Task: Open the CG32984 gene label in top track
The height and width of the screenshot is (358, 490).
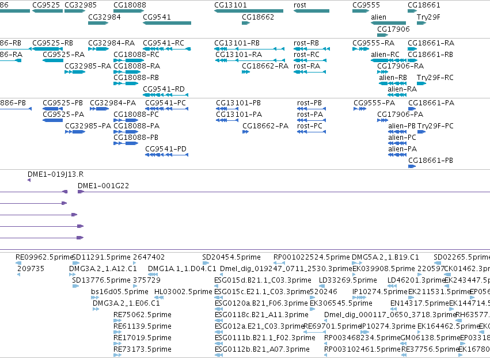Action: [x=104, y=17]
